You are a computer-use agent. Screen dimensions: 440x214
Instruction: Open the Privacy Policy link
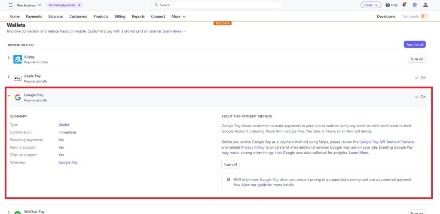(253, 147)
